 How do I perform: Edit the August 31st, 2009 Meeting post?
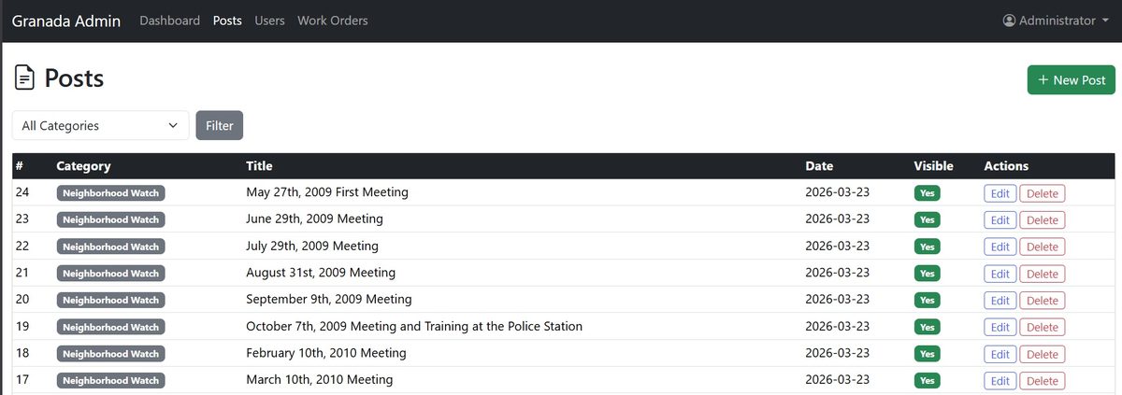[x=1000, y=274]
